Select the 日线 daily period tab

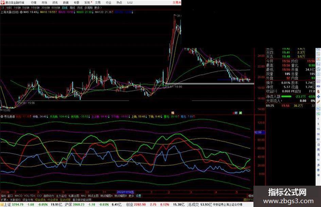tap(65, 8)
